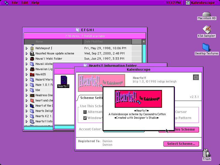Image resolution: width=220 pixels, height=165 pixels.
Task: Select the KSA Sampler desktop icon
Action: coord(207,30)
